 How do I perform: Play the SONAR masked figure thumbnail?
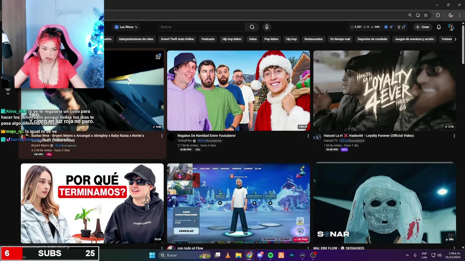[x=385, y=203]
